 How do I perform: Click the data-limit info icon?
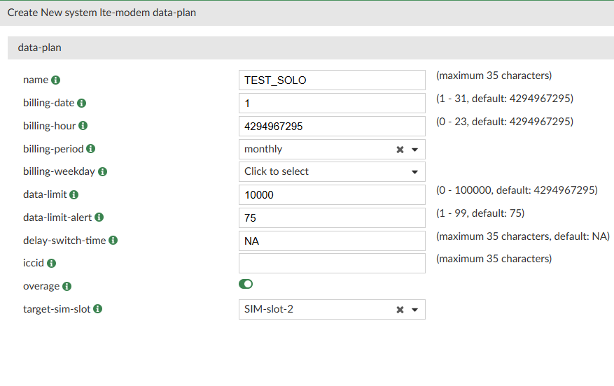coord(74,195)
